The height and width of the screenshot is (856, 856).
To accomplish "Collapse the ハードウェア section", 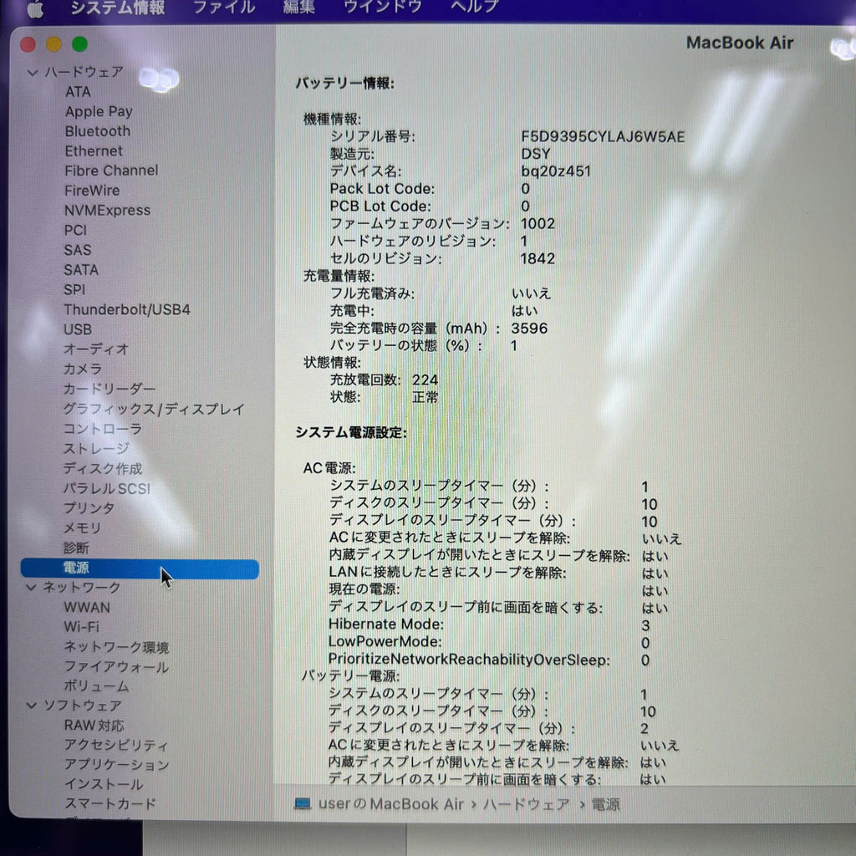I will 33,72.
